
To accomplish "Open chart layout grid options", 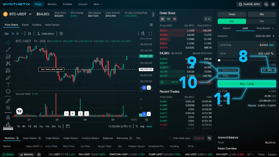I will [x=151, y=25].
